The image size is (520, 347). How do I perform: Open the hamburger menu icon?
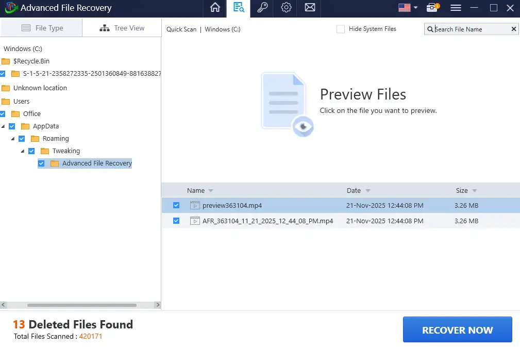(457, 8)
